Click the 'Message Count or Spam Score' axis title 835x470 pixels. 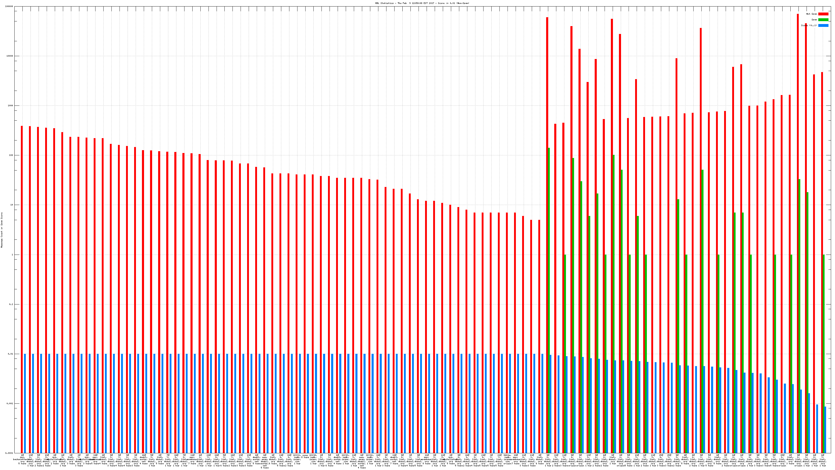pos(2,230)
